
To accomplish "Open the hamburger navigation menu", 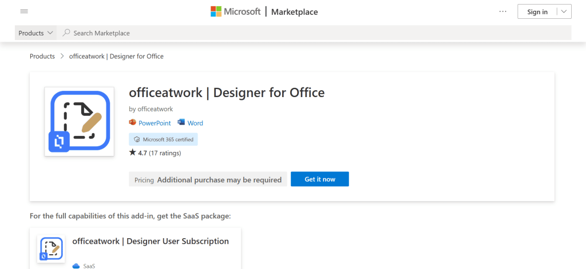I will click(24, 11).
